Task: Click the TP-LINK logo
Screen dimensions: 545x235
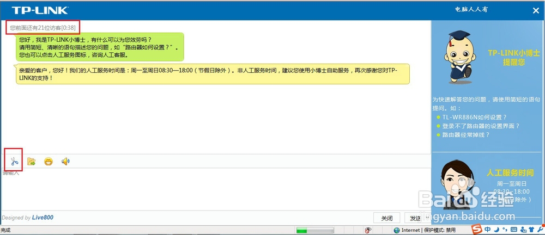Action: [x=40, y=10]
